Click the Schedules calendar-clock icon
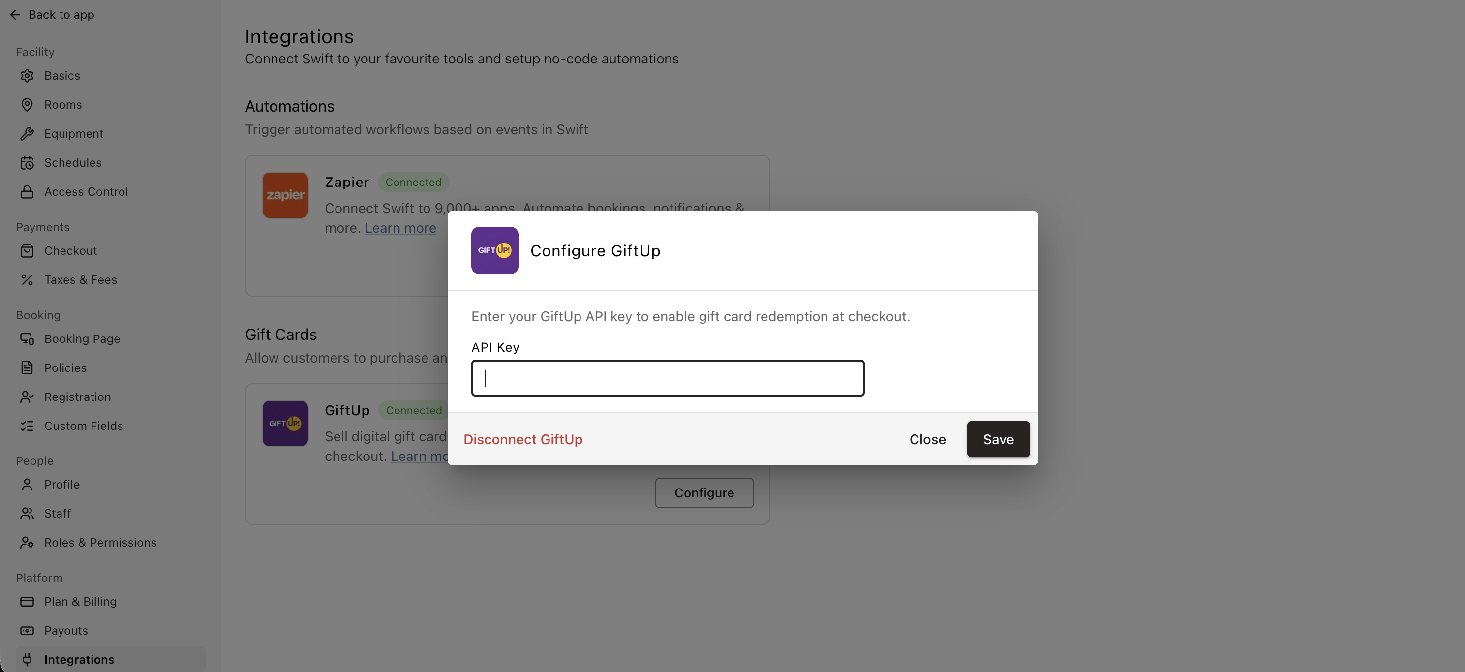This screenshot has width=1465, height=672. click(27, 163)
